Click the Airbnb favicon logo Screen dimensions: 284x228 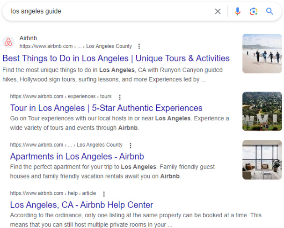[8, 42]
